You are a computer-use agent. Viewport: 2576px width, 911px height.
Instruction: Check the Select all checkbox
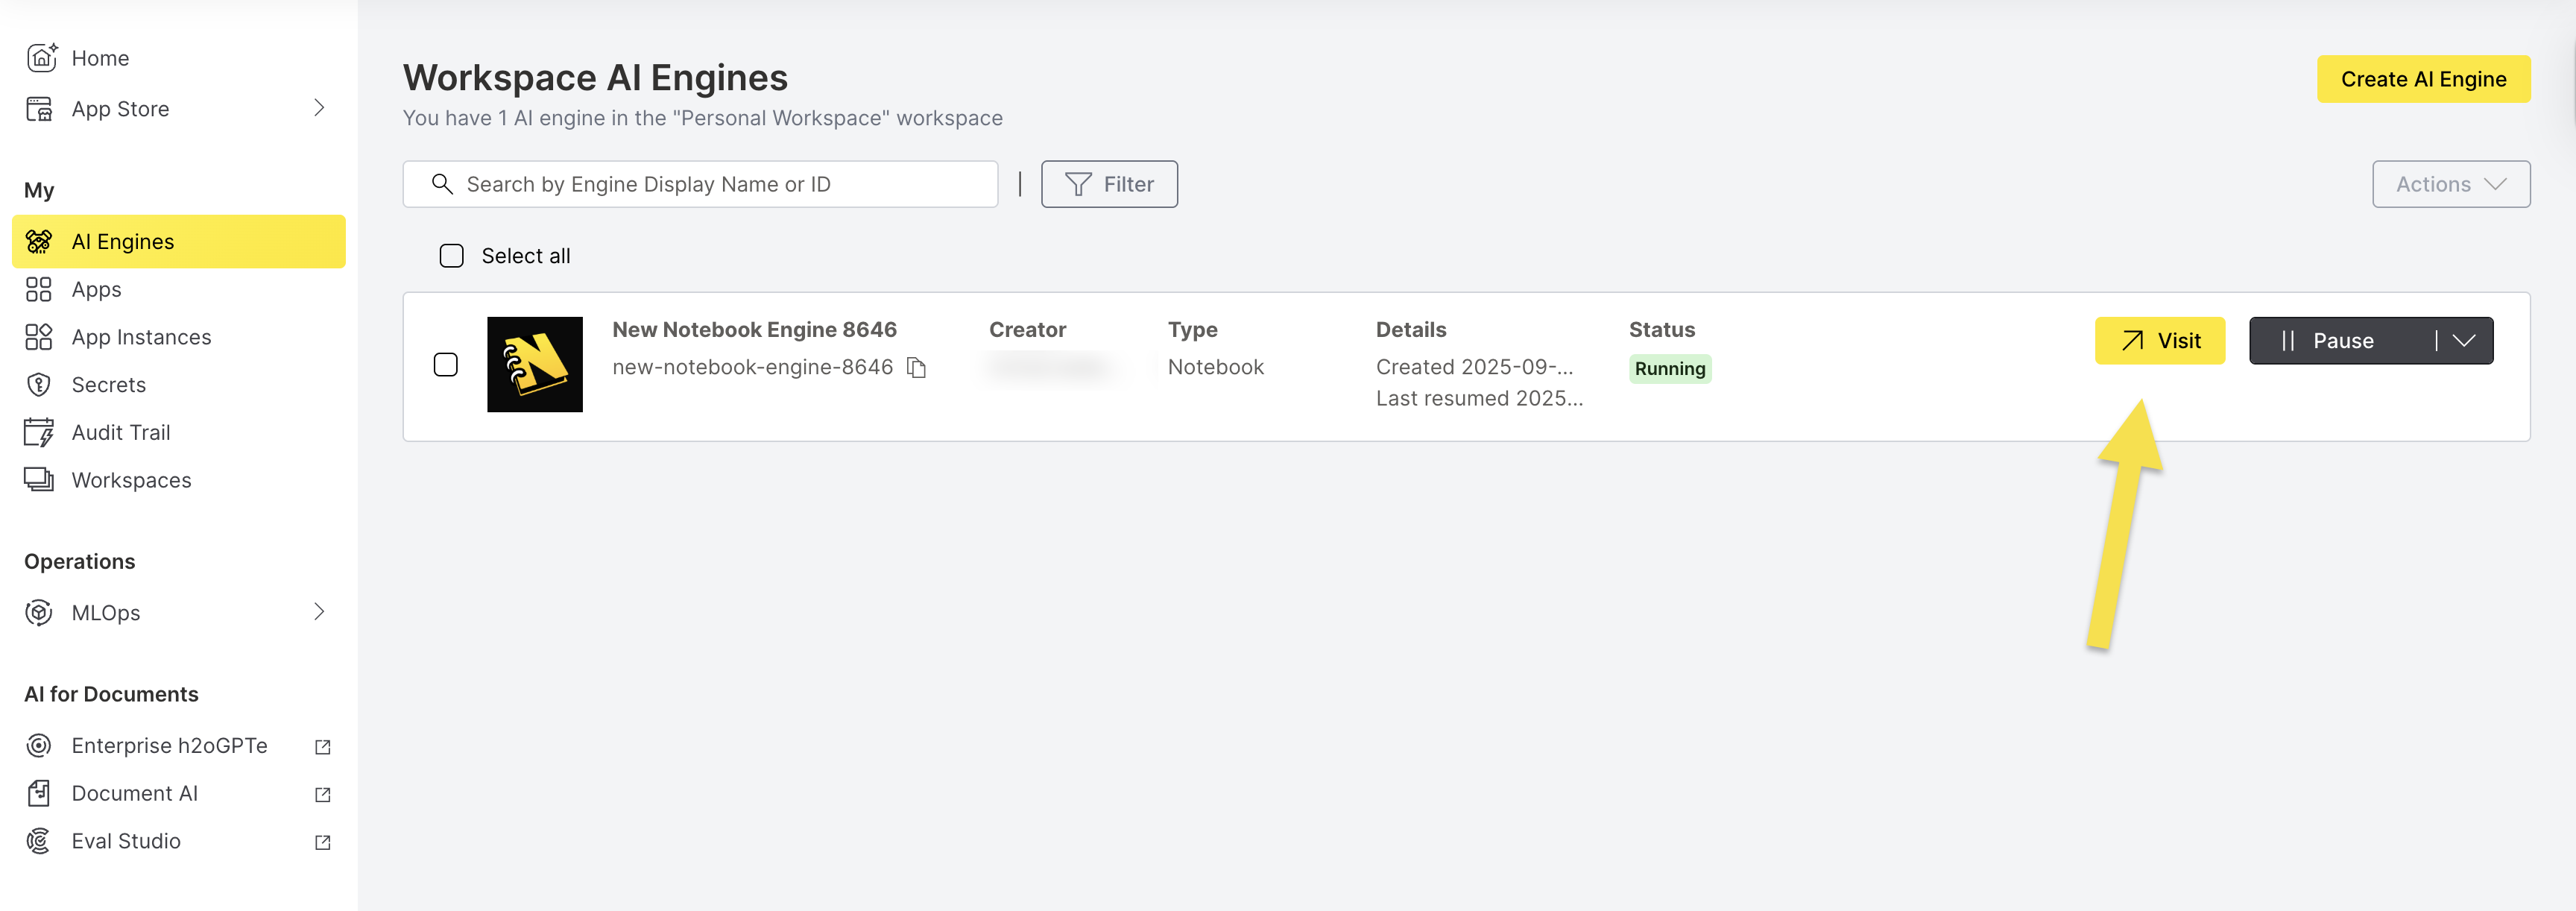pyautogui.click(x=452, y=256)
